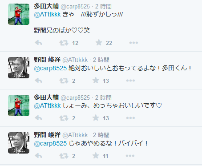Favorite the 絶対おいしいとおもってるよな tweet
This screenshot has width=202, height=166.
point(96,81)
